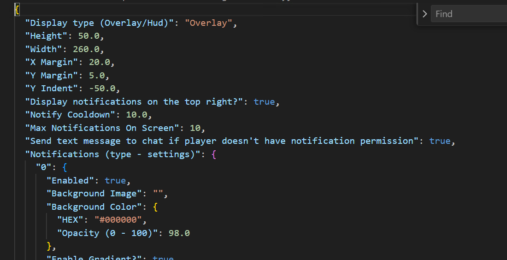The height and width of the screenshot is (260, 507).
Task: Click the Width value 260.0
Action: coord(86,49)
